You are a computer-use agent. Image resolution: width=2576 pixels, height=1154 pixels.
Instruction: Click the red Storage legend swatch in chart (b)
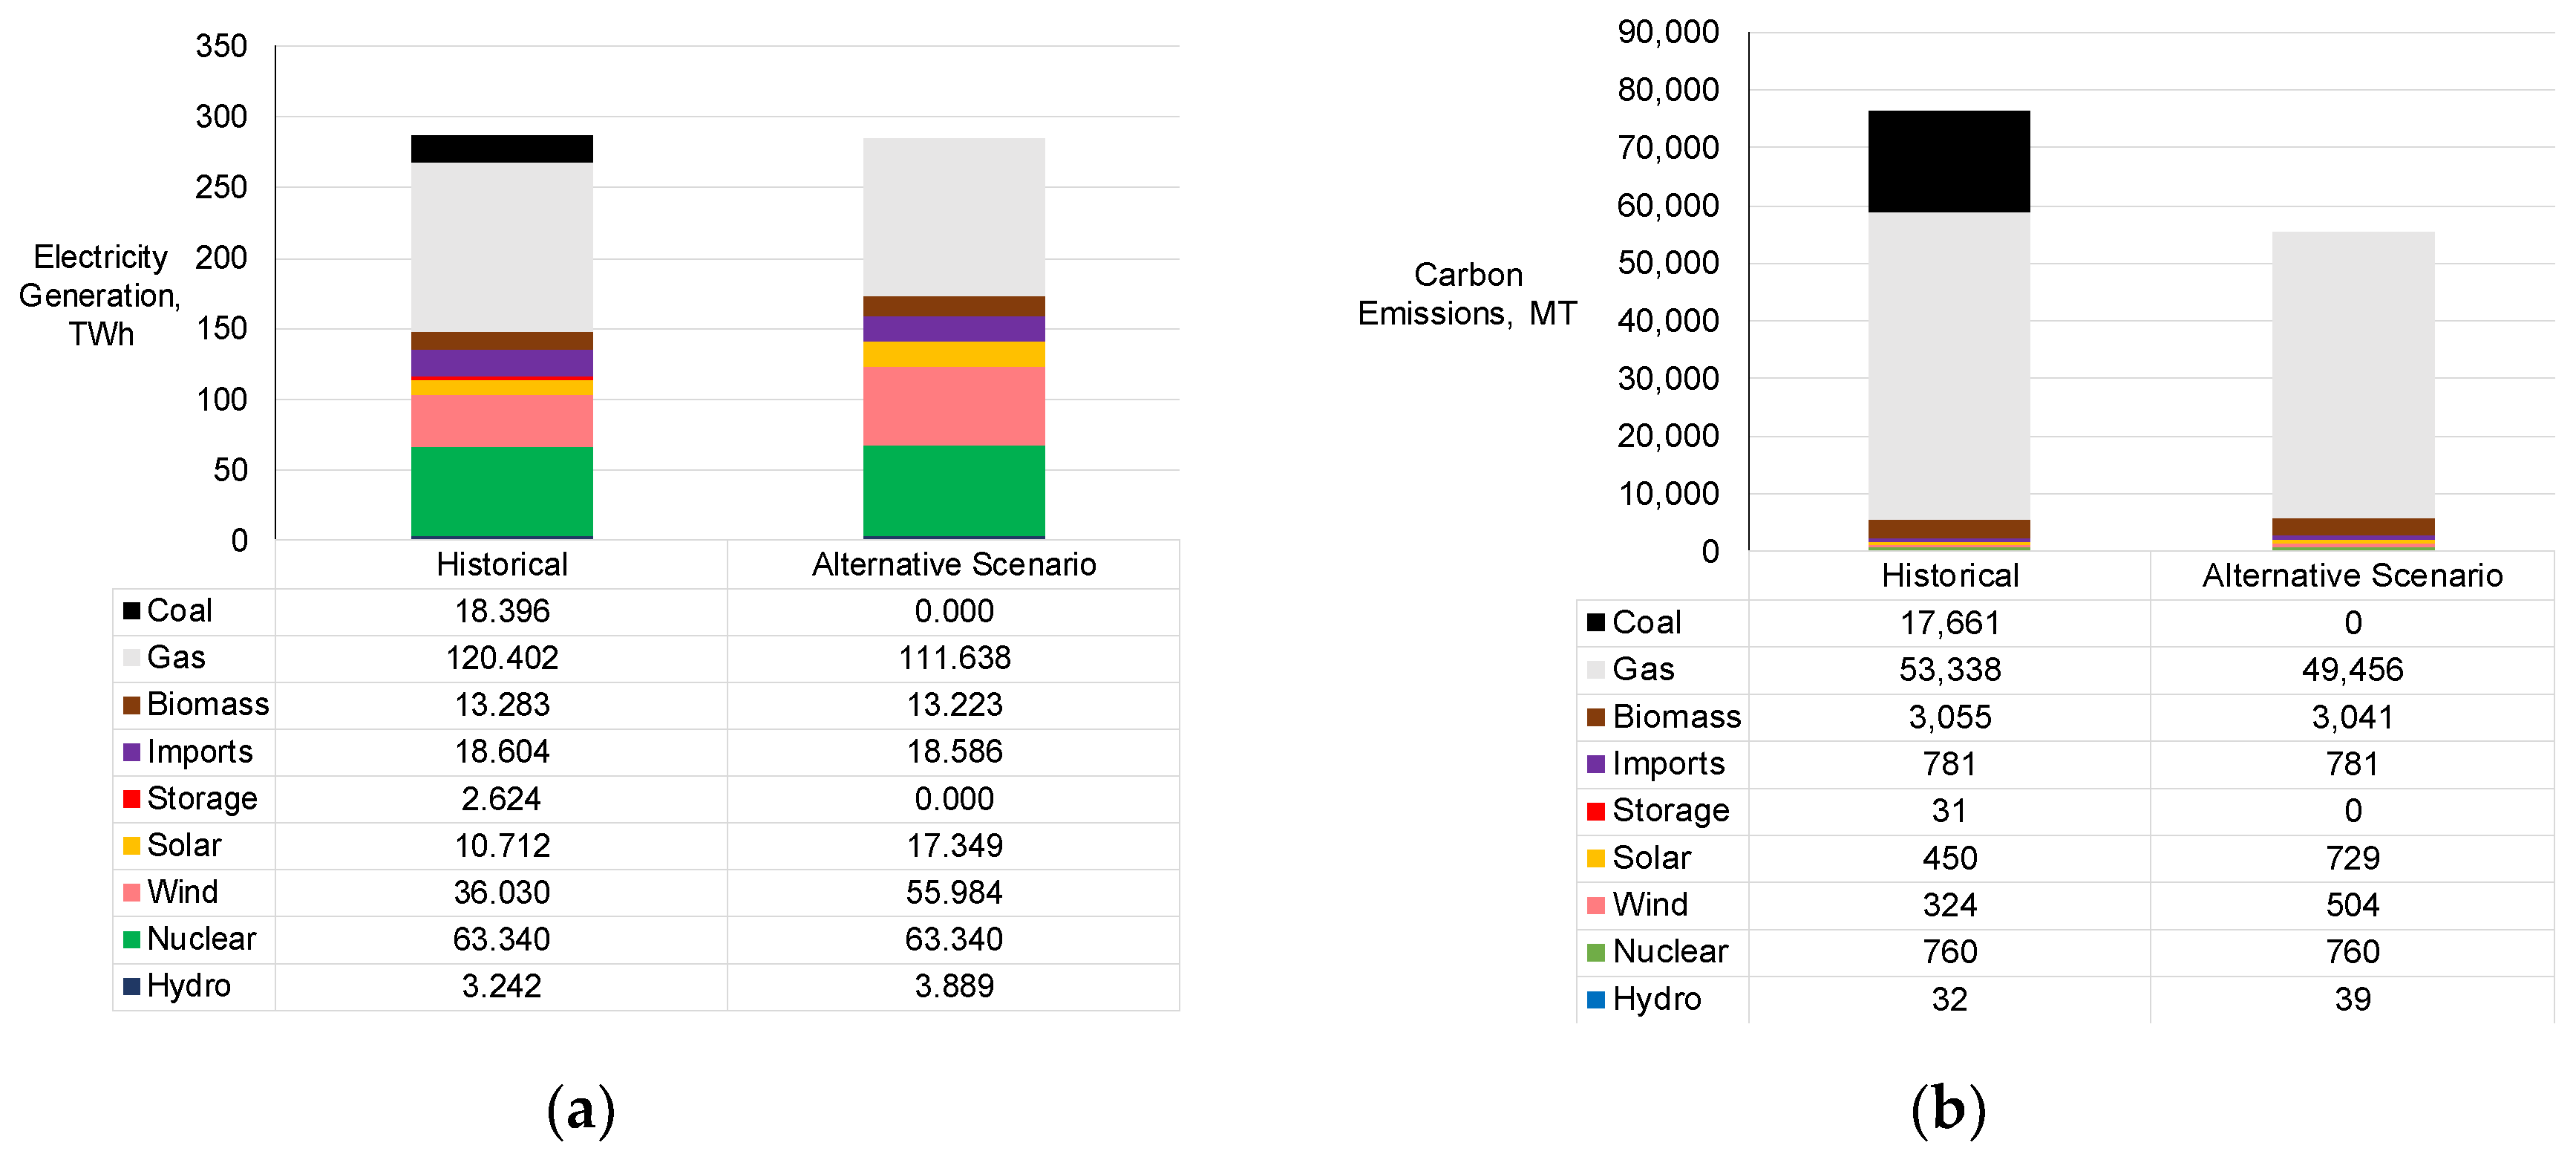pos(1596,810)
